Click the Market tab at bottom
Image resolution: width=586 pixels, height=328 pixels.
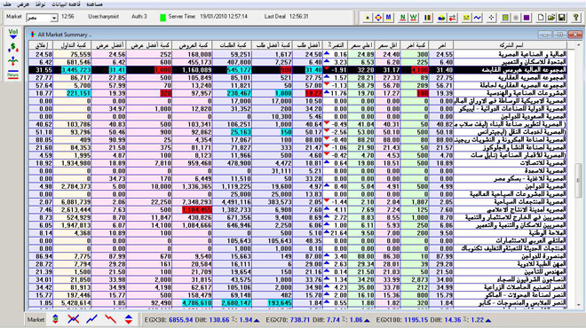tap(36, 319)
